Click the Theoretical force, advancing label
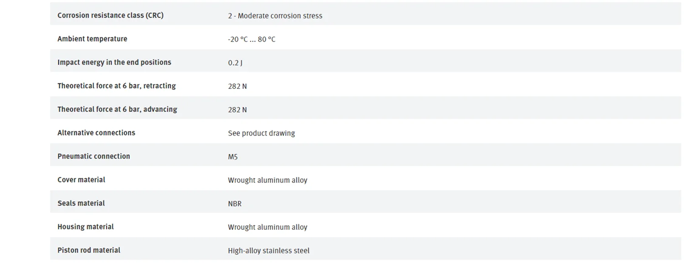 coord(117,109)
